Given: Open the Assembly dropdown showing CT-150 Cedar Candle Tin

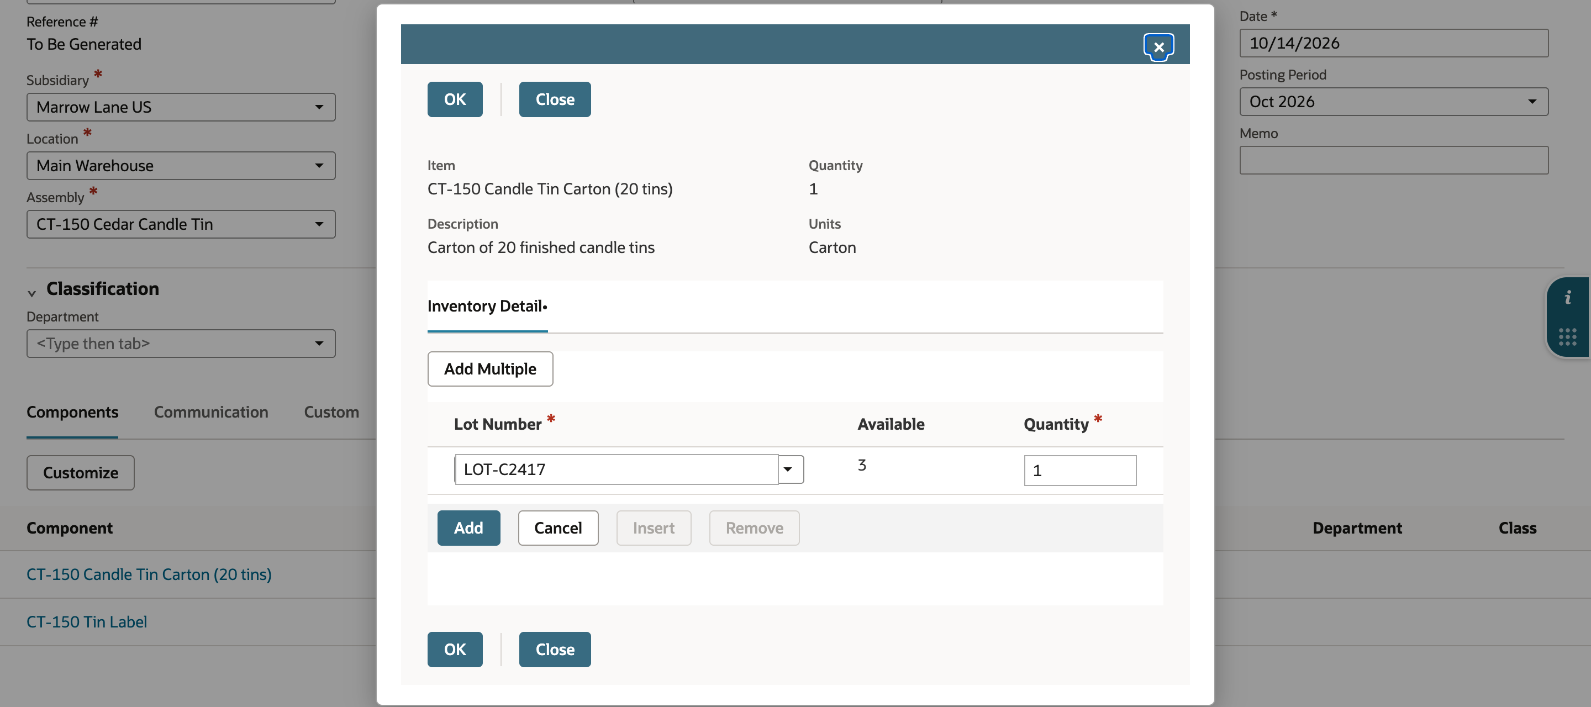Looking at the screenshot, I should click(181, 224).
